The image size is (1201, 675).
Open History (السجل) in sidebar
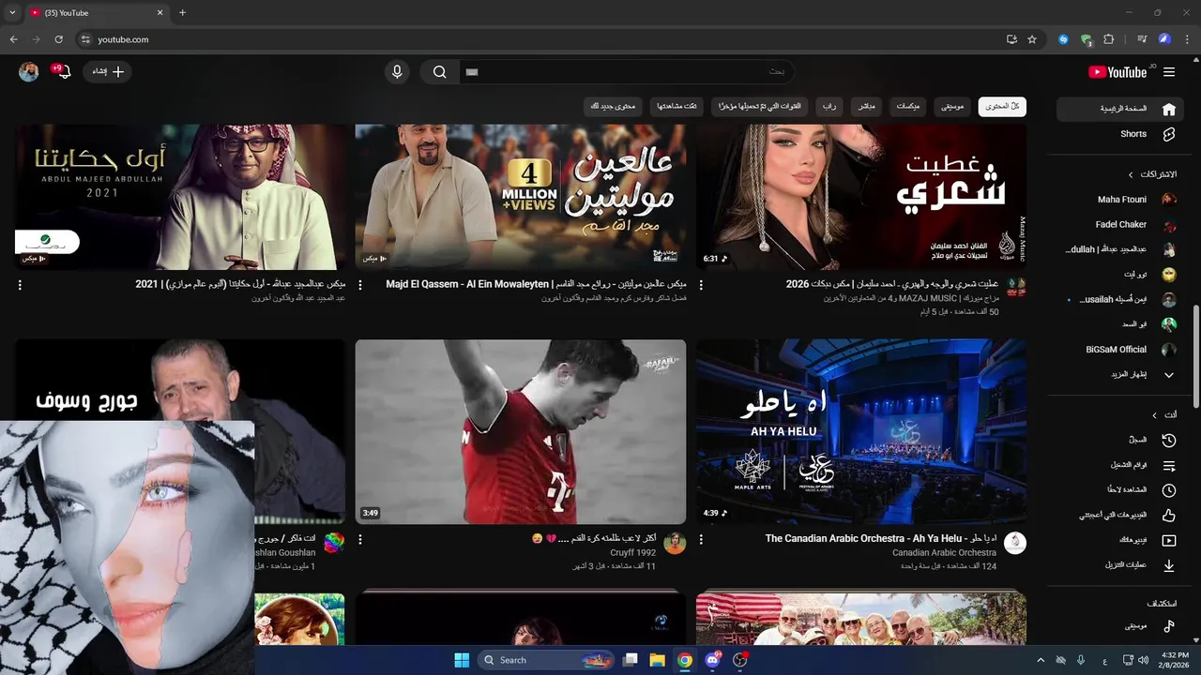[x=1119, y=440]
